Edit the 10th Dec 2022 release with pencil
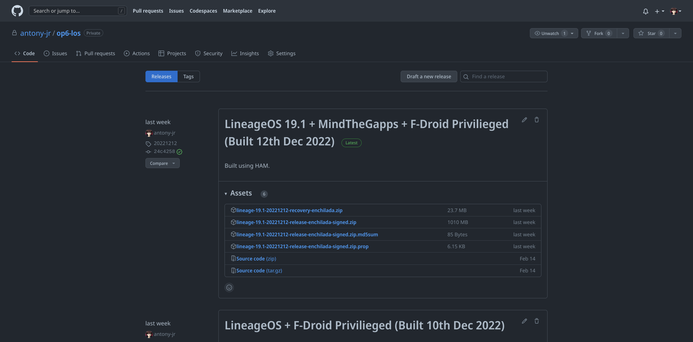Viewport: 693px width, 342px height. [524, 321]
